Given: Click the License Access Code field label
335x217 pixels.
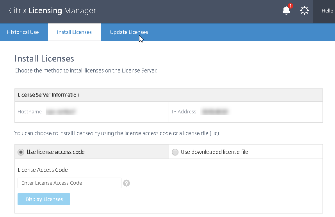Looking at the screenshot, I should (43, 170).
